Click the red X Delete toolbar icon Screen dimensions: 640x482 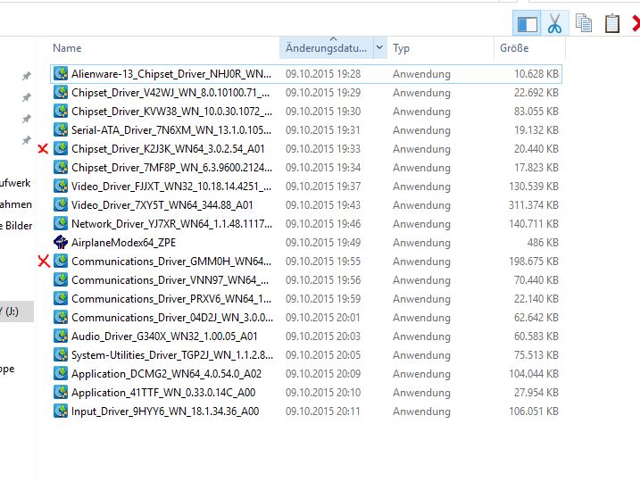635,23
